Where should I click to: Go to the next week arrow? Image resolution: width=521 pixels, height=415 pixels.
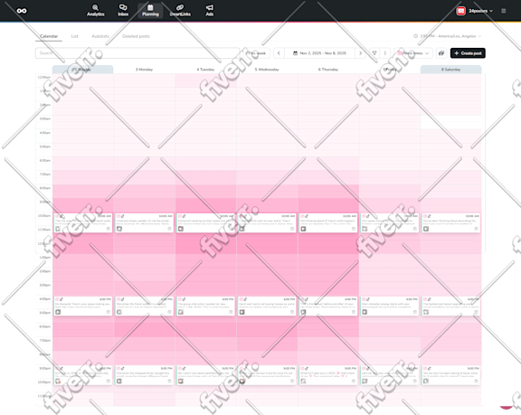360,53
